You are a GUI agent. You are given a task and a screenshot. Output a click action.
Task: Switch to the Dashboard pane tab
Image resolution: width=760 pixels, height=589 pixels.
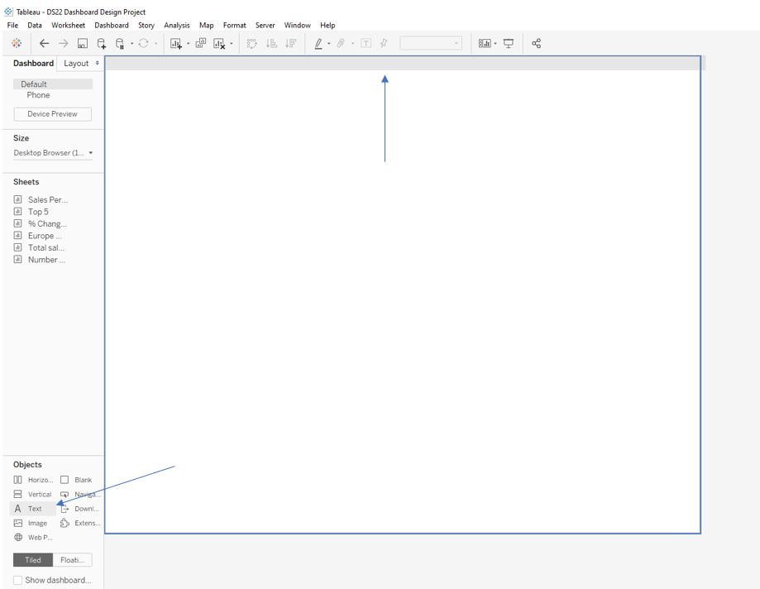pyautogui.click(x=33, y=64)
